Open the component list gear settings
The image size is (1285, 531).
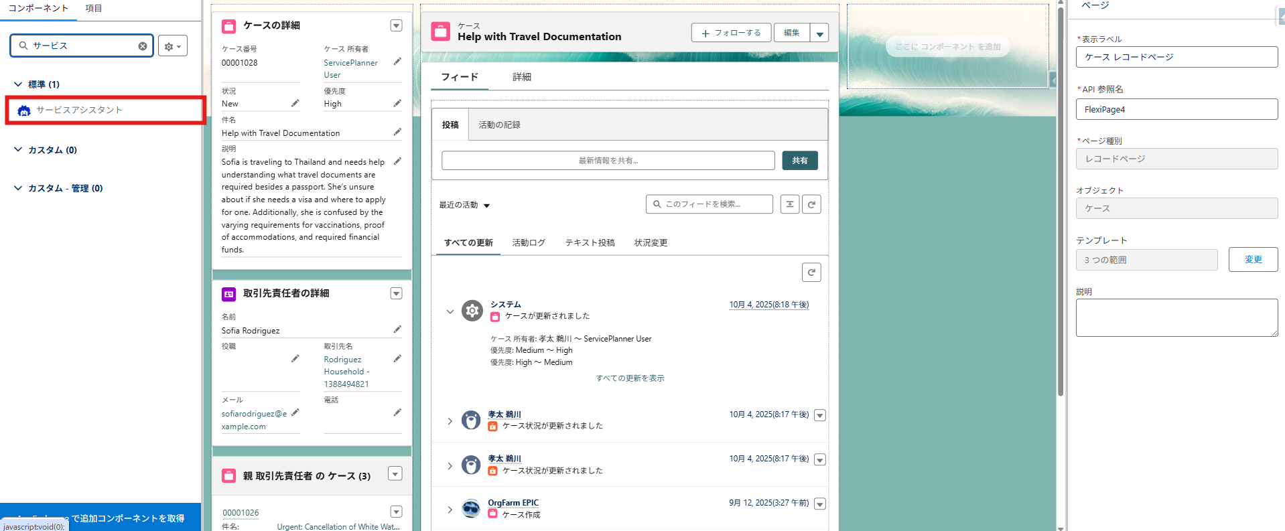173,46
